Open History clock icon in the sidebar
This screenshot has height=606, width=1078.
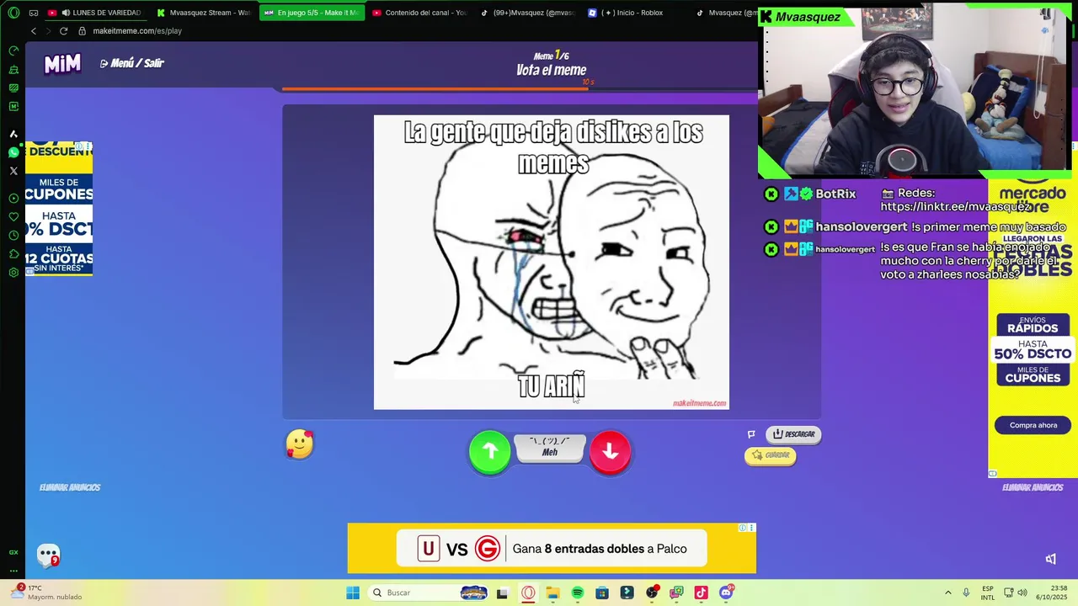13,236
